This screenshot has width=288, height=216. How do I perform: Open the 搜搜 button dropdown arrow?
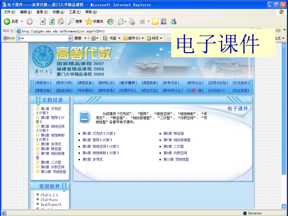pyautogui.click(x=85, y=38)
